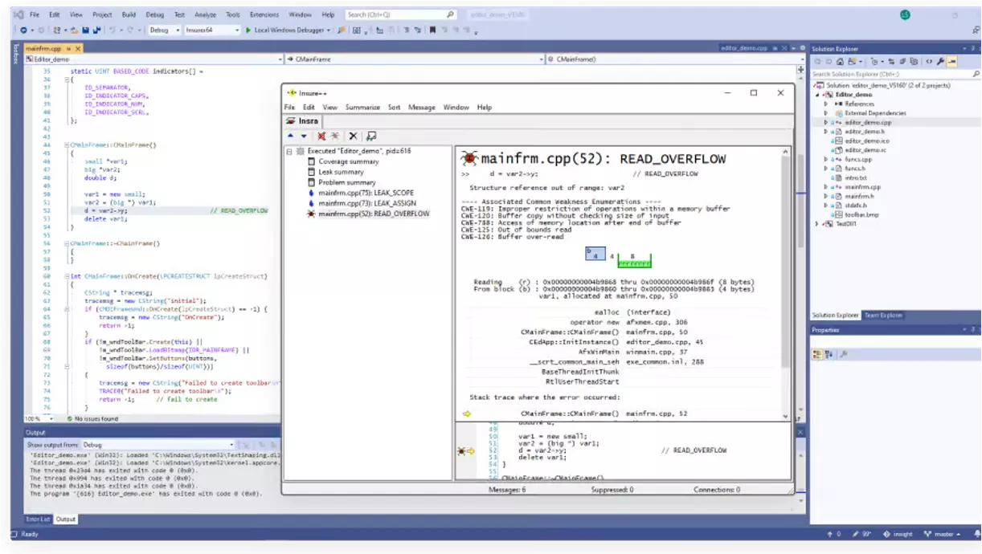Image resolution: width=982 pixels, height=554 pixels.
Task: Collapse the Editor_demo project node
Action: (x=818, y=95)
